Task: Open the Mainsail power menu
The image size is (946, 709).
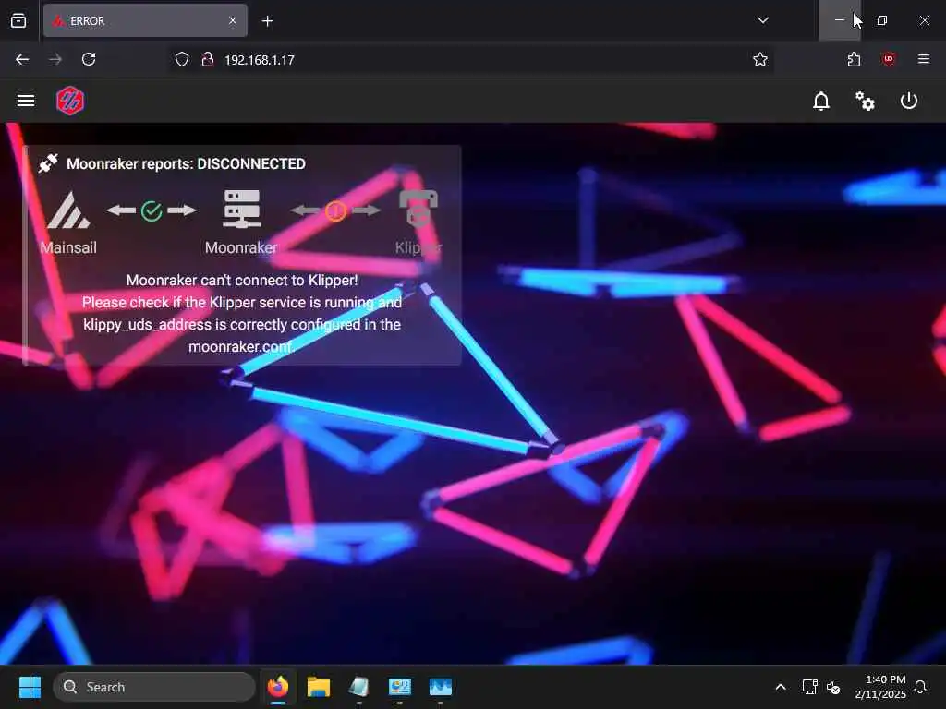Action: [x=909, y=101]
